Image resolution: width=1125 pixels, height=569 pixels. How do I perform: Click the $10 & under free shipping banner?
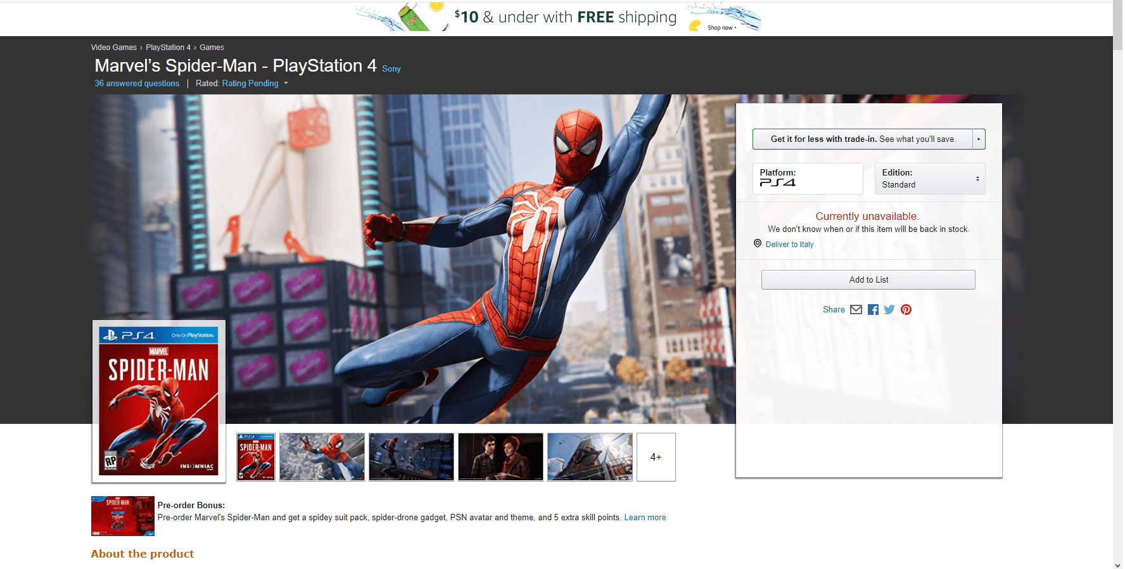(557, 17)
